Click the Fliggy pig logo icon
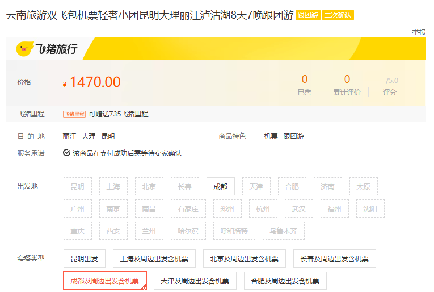This screenshot has width=434, height=292. coord(24,49)
